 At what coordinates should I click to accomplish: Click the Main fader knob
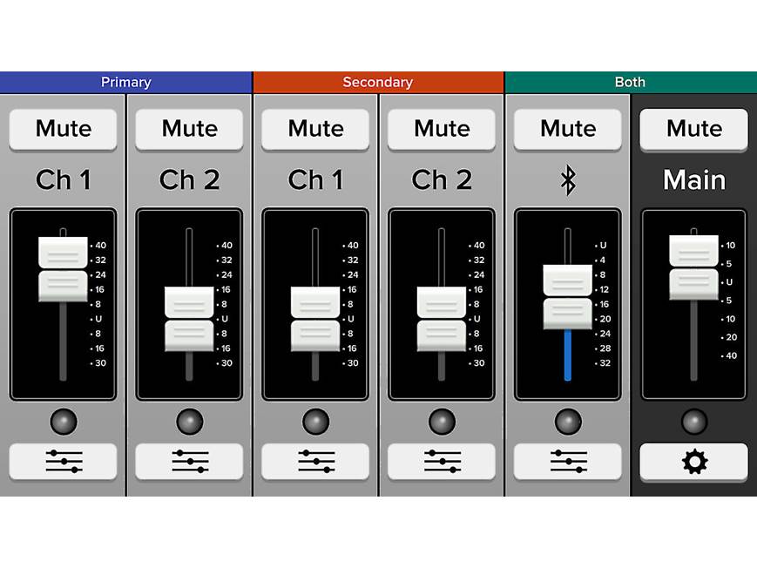click(x=693, y=267)
